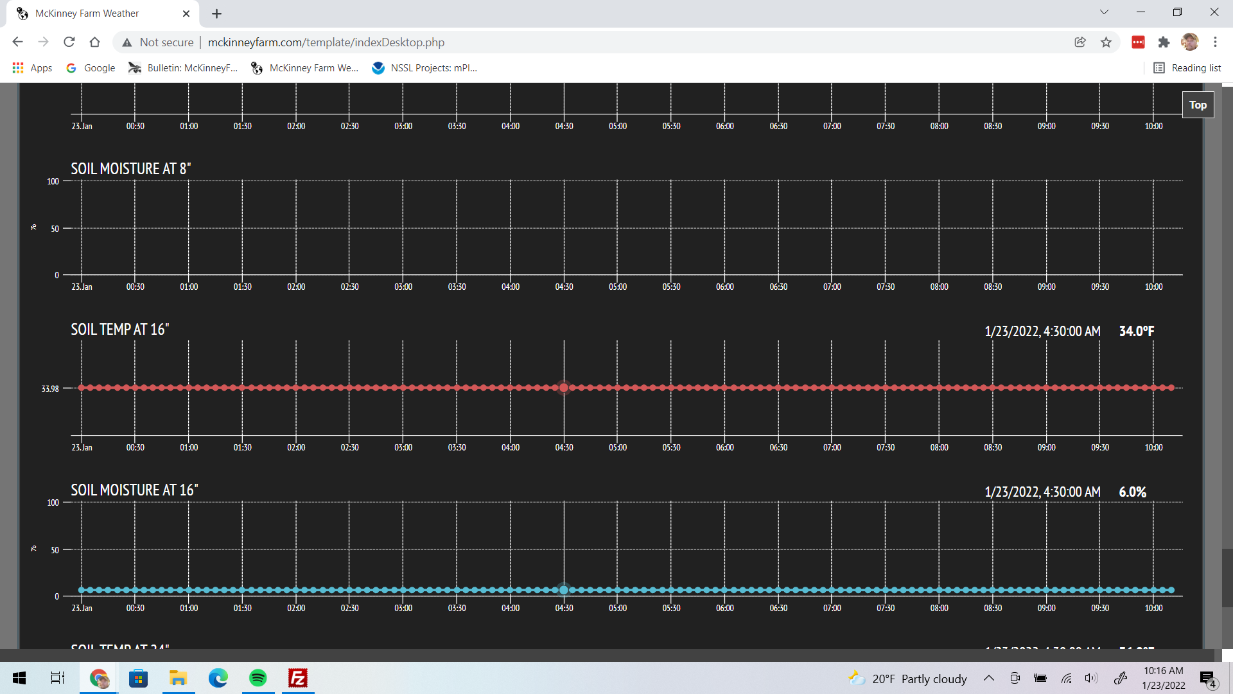Open Spotify from the taskbar

click(x=258, y=678)
